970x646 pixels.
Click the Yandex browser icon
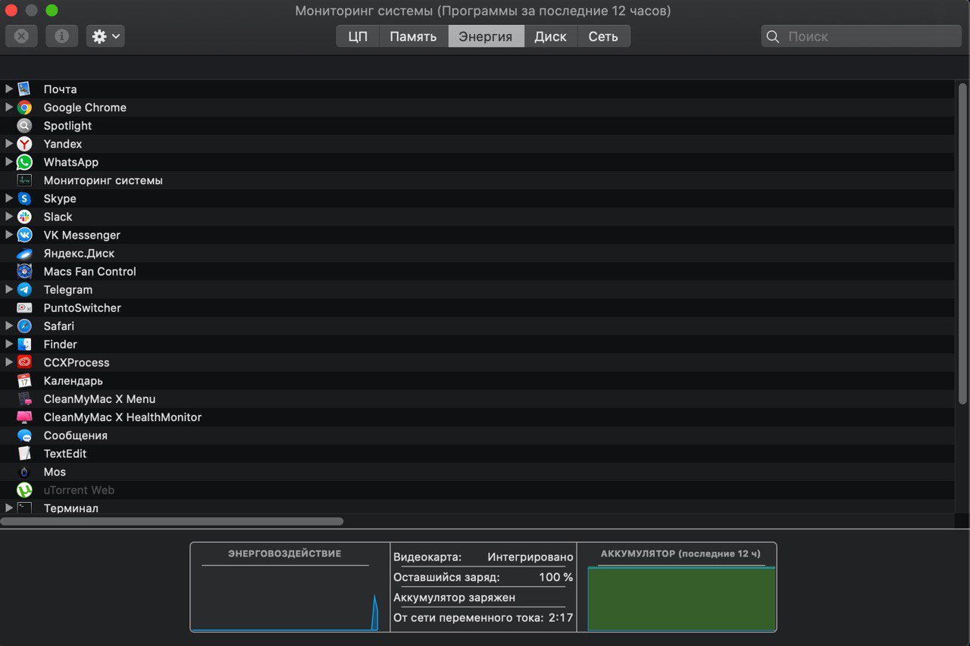[24, 144]
